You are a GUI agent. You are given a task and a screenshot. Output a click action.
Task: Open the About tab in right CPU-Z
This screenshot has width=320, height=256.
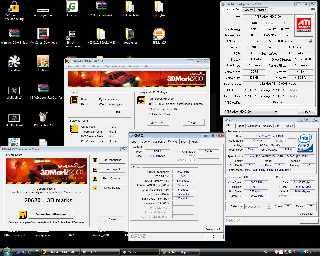pos(290,126)
